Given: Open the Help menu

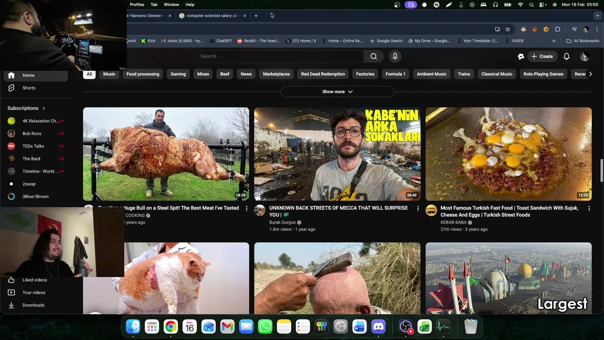Looking at the screenshot, I should pyautogui.click(x=190, y=5).
